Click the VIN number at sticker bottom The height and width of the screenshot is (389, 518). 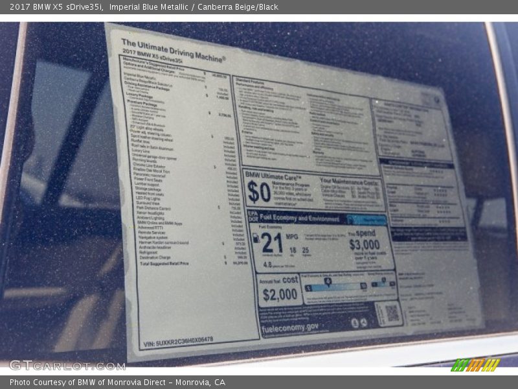point(177,340)
